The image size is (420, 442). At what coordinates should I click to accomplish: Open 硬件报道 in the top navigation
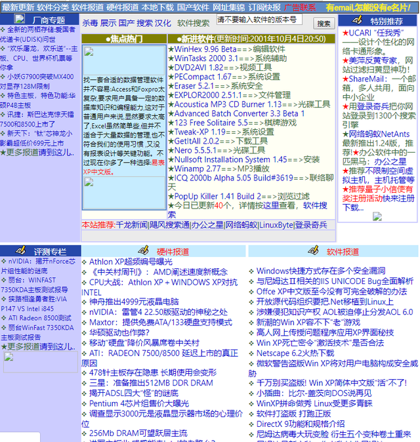point(123,7)
